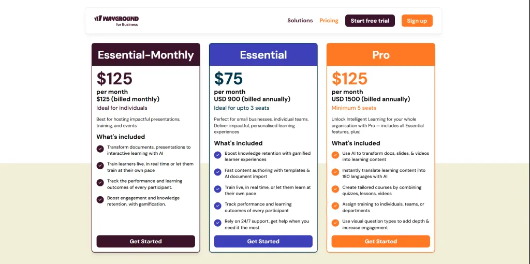Click orange checkmark beside "Use AI to transform docs"
This screenshot has width=530, height=264.
point(335,155)
